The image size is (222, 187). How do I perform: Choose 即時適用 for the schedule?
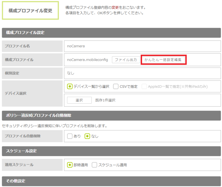pyautogui.click(x=70, y=165)
